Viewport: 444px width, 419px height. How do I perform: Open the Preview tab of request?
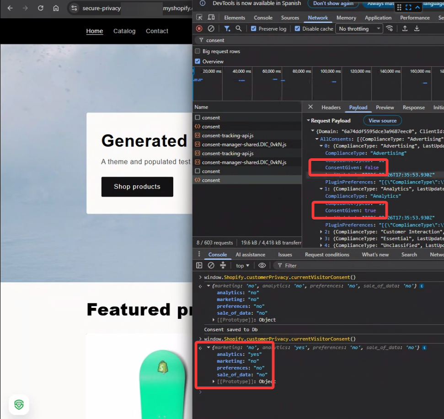coord(385,107)
